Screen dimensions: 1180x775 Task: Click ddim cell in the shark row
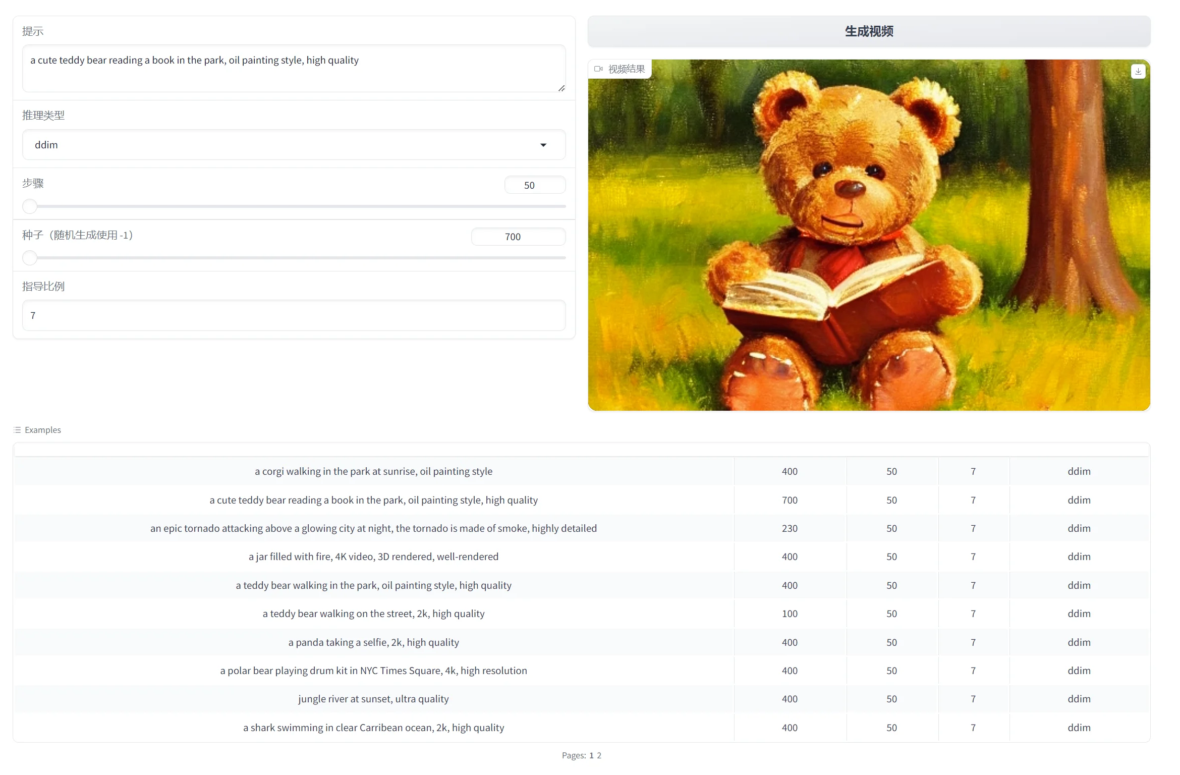pos(1079,728)
